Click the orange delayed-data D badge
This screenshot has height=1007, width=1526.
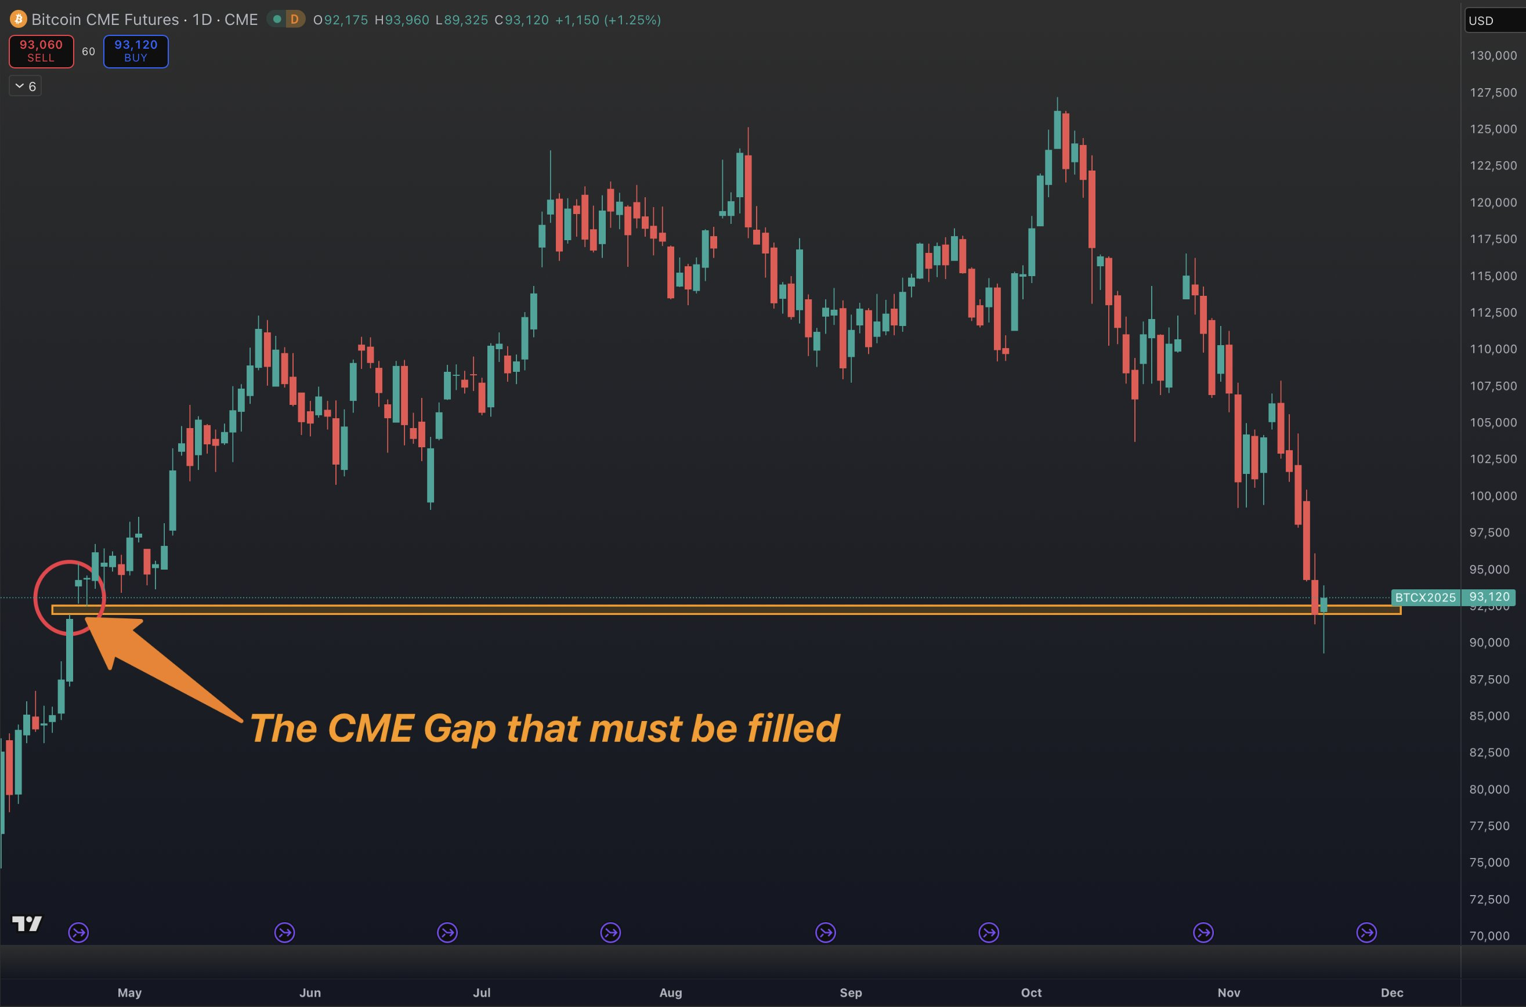[295, 19]
